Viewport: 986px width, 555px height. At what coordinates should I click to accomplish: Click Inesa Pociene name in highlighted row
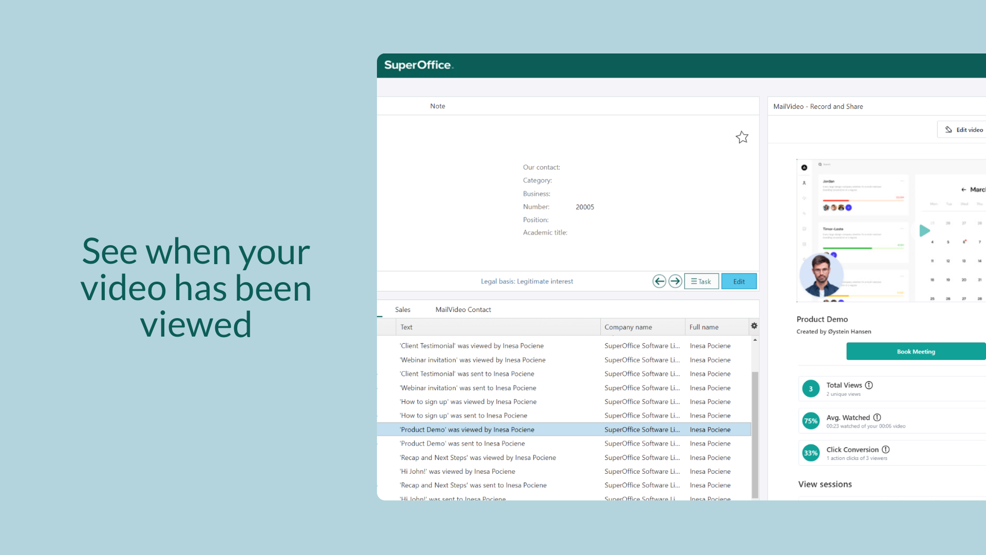(x=710, y=430)
